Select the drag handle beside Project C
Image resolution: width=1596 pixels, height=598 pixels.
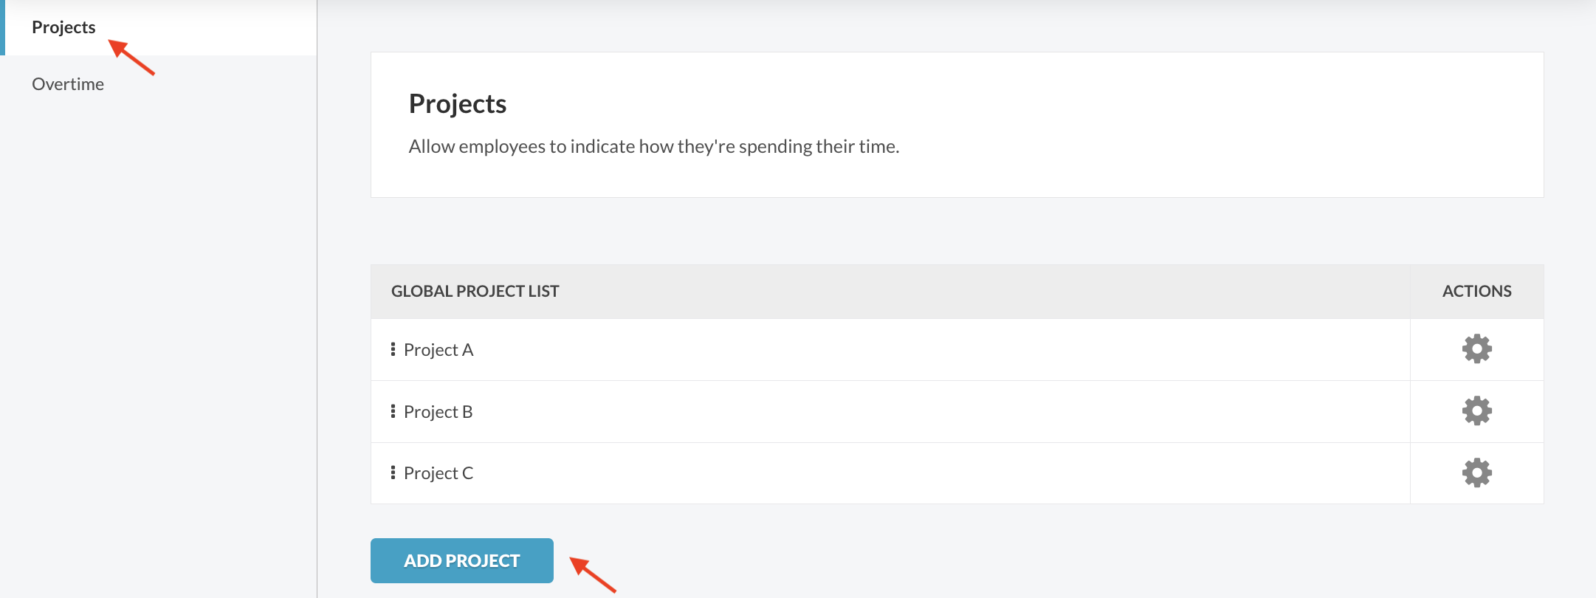tap(393, 472)
